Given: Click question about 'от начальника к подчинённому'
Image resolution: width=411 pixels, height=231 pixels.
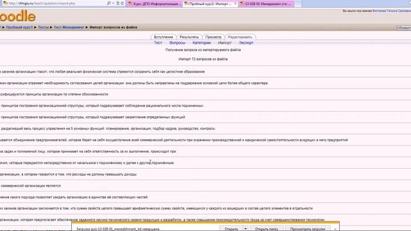Looking at the screenshot, I should 87,163.
